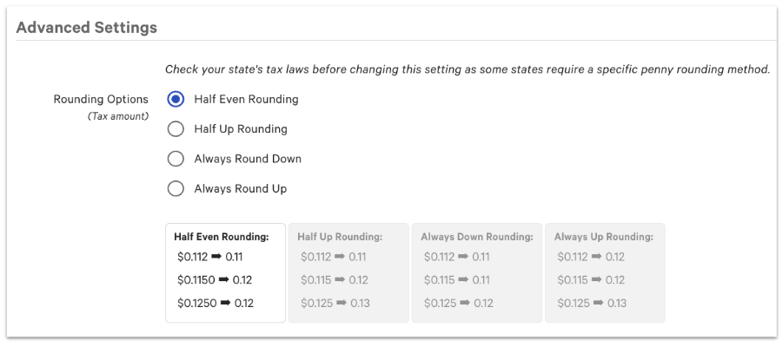Click arrow in Half Up $0.125 row
783x347 pixels.
(x=340, y=304)
